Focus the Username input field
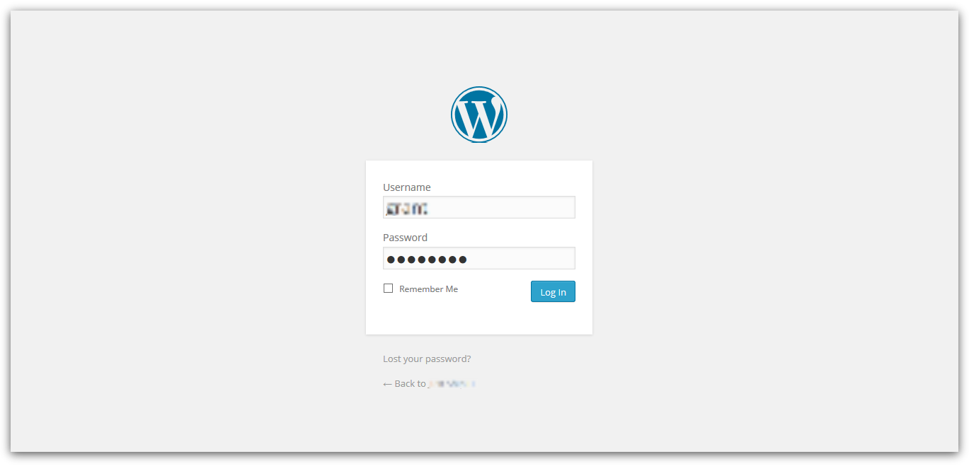The image size is (969, 466). pos(479,207)
